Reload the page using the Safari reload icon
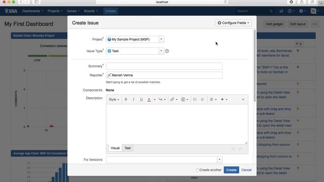The width and height of the screenshot is (324, 182). (x=225, y=2)
